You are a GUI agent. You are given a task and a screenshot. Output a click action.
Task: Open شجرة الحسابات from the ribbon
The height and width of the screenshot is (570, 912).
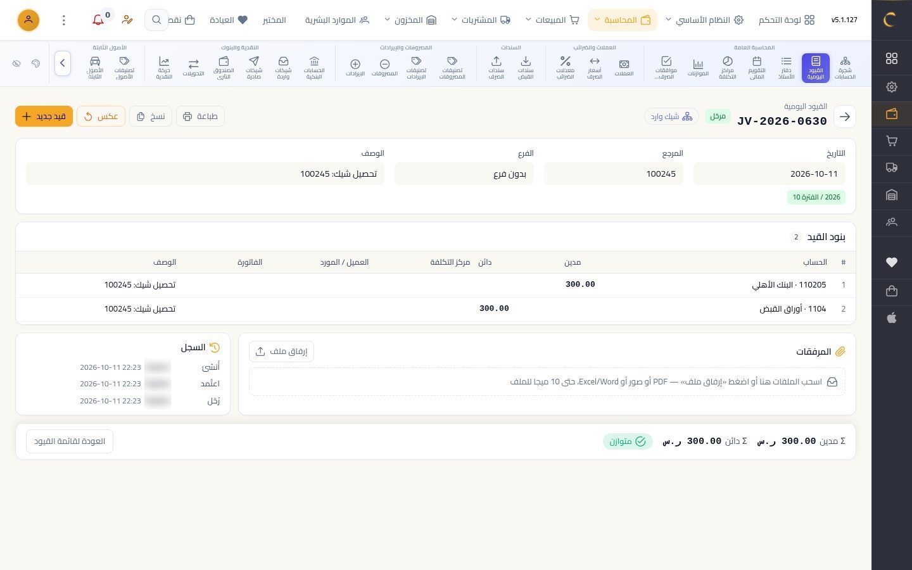[x=845, y=68]
